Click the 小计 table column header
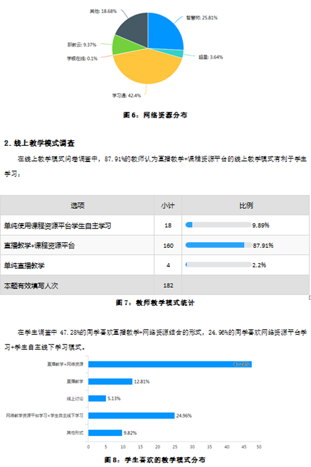The width and height of the screenshot is (311, 467). [168, 206]
